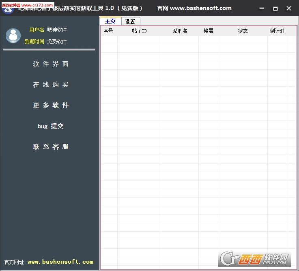Click the 序号 column header

pyautogui.click(x=109, y=31)
